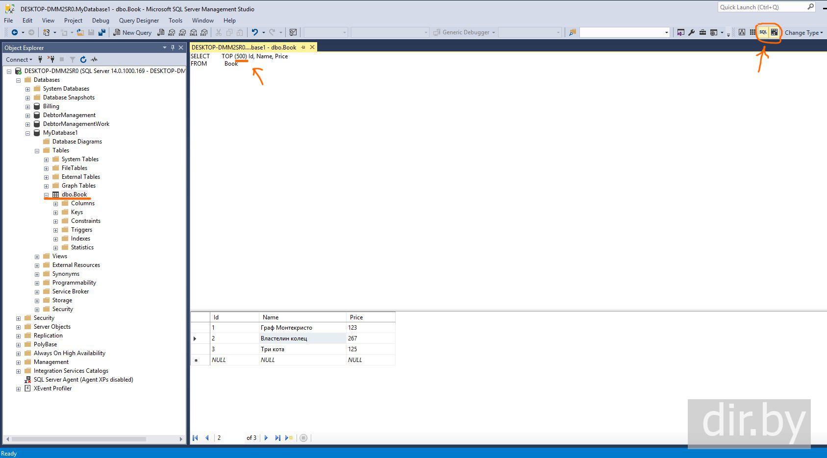Move to the first record
Viewport: 827px width, 458px height.
click(x=195, y=438)
